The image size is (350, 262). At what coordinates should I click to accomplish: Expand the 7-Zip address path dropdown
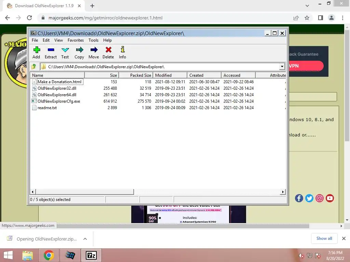(x=282, y=67)
